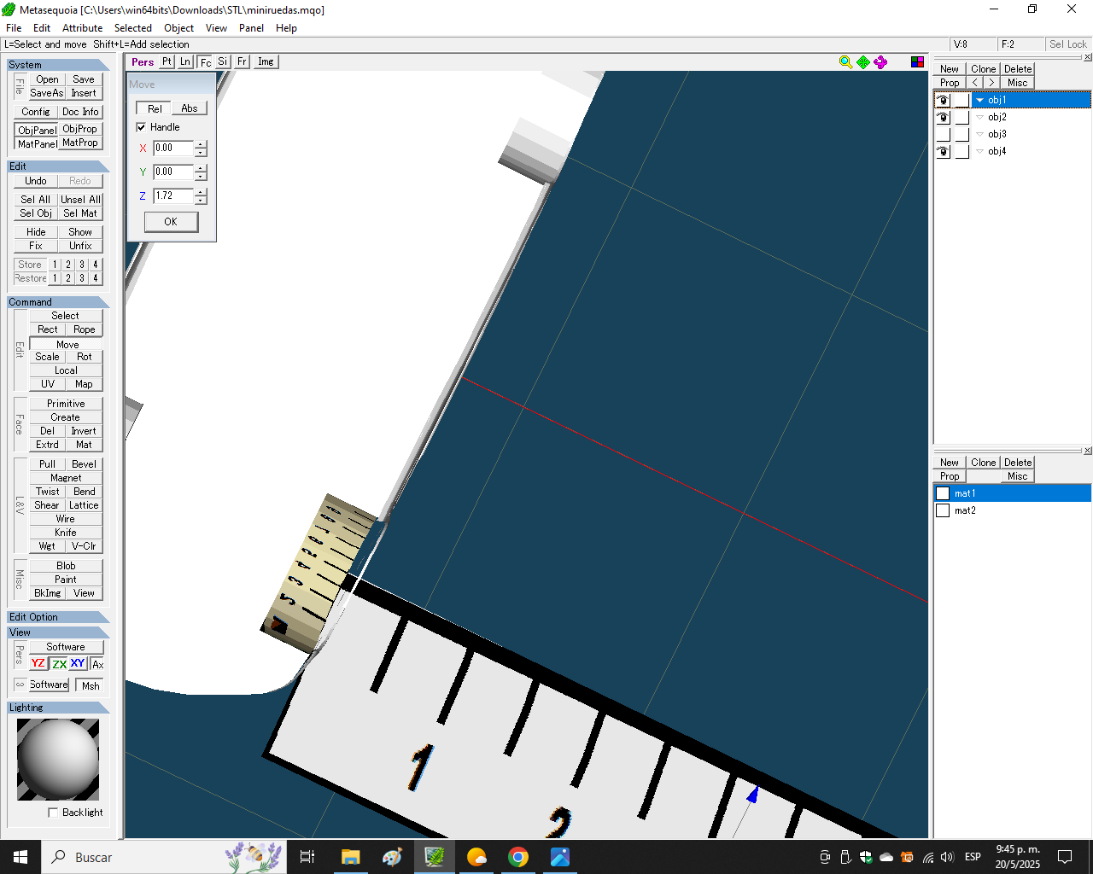Click the Z value input field
This screenshot has height=874, width=1093.
point(172,195)
